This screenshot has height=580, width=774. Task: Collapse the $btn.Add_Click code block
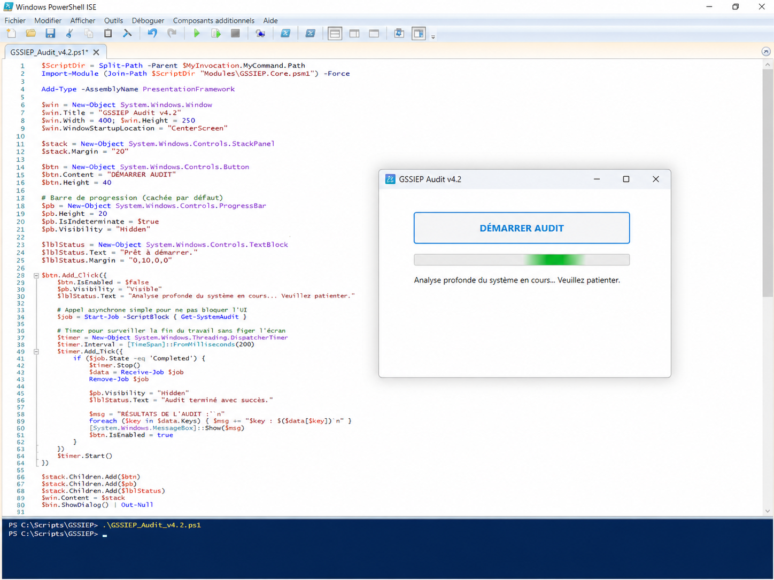(36, 276)
